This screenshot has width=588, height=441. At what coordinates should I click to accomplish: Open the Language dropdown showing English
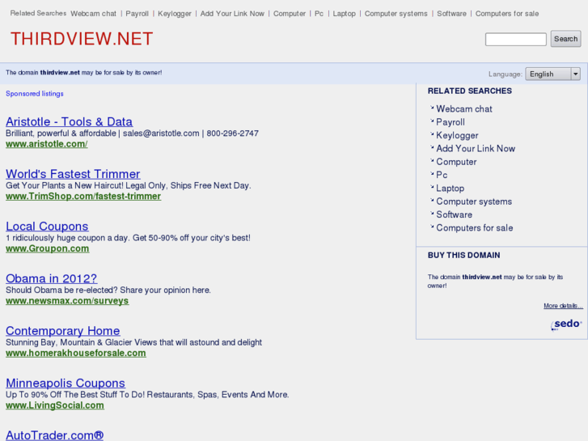[552, 74]
